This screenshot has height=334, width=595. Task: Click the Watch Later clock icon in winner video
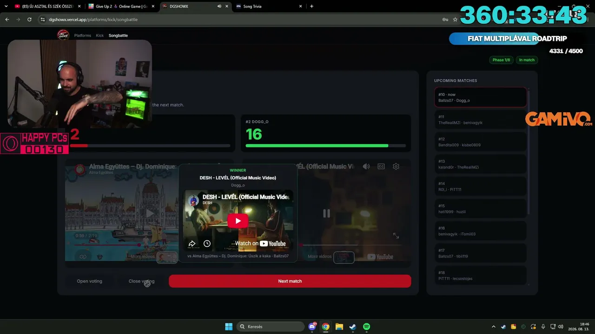(x=207, y=244)
